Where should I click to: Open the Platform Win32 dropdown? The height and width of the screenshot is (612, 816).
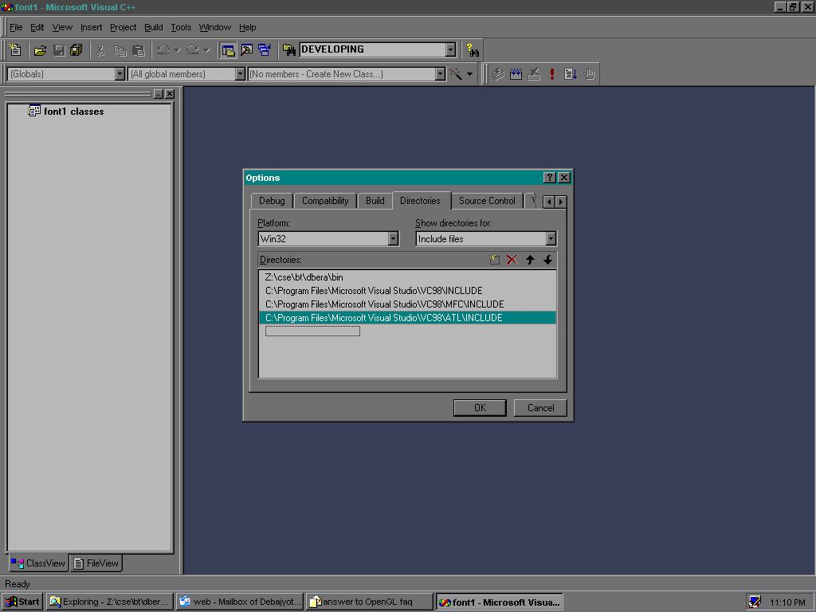(393, 239)
